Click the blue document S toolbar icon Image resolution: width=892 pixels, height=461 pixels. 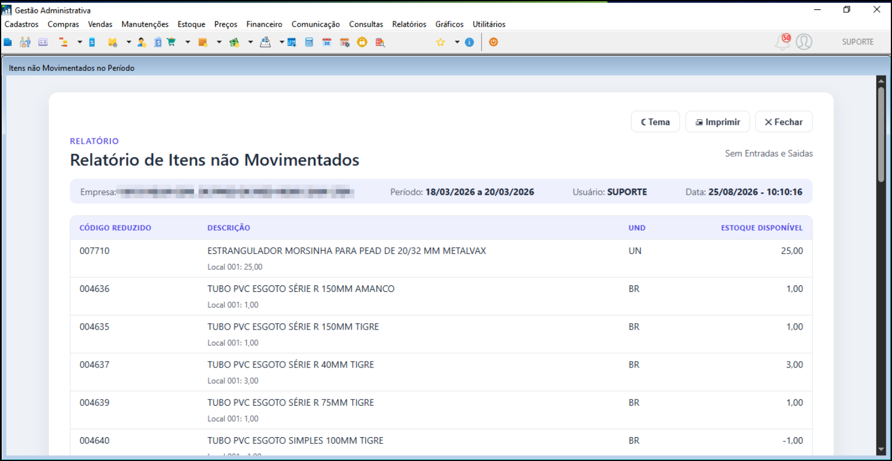(92, 42)
